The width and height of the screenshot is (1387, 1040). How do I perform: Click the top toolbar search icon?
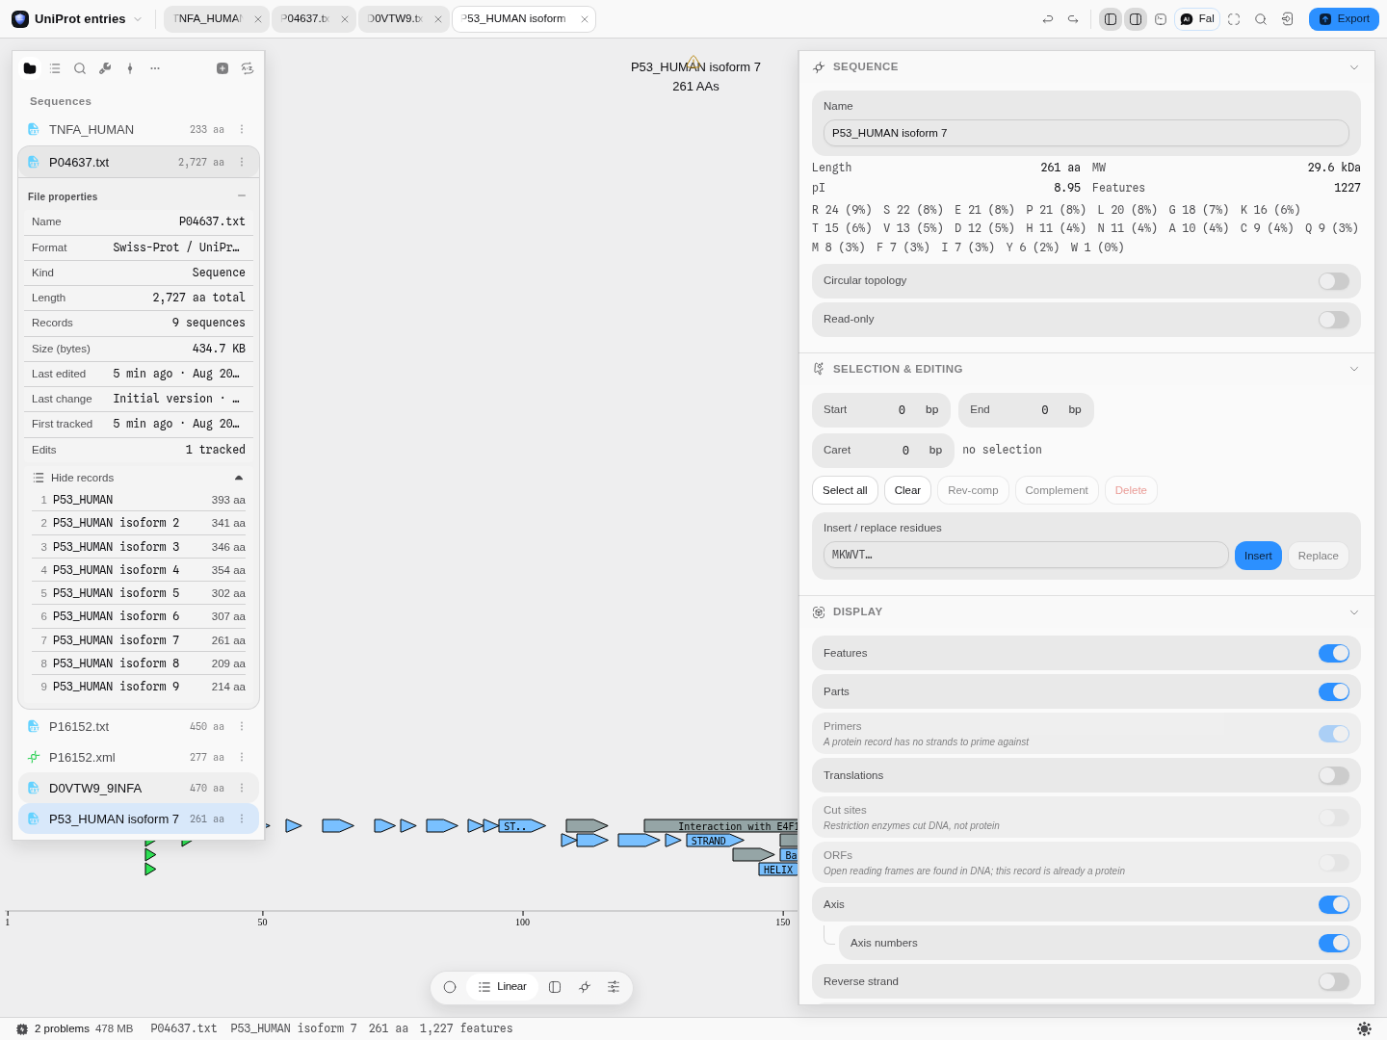tap(1261, 19)
